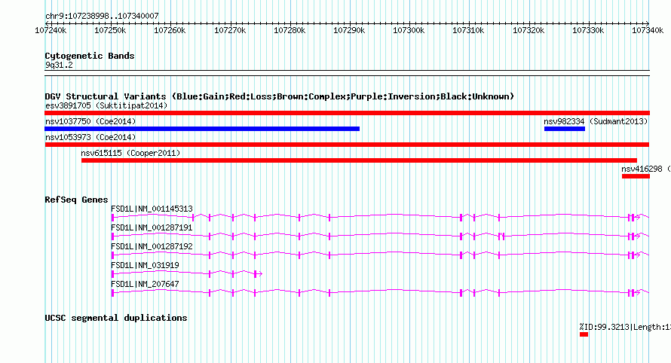Viewport: 671px width, 363px height.
Task: Open transcript label FSD1L|NM_001287192
Action: (x=152, y=246)
